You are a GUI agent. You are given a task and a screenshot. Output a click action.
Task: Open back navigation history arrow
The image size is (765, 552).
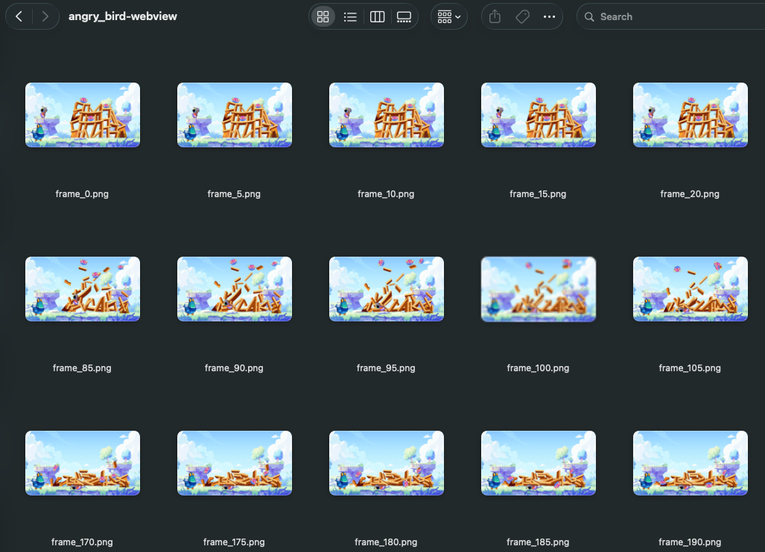click(19, 16)
